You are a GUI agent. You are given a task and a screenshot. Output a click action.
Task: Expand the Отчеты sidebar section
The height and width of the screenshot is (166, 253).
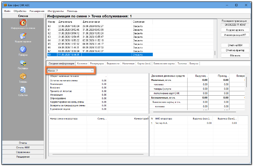tap(23, 143)
